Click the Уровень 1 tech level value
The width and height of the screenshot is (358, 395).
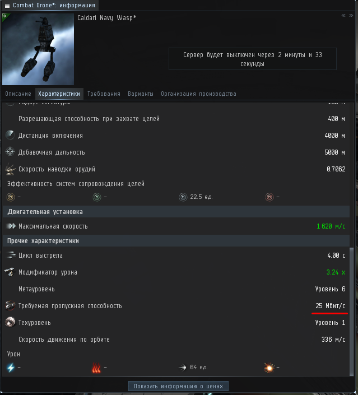(x=330, y=323)
